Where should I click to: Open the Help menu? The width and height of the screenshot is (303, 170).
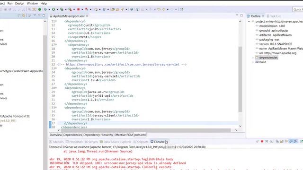coord(44,3)
